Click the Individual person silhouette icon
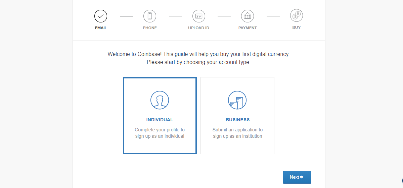This screenshot has height=188, width=403. tap(160, 100)
